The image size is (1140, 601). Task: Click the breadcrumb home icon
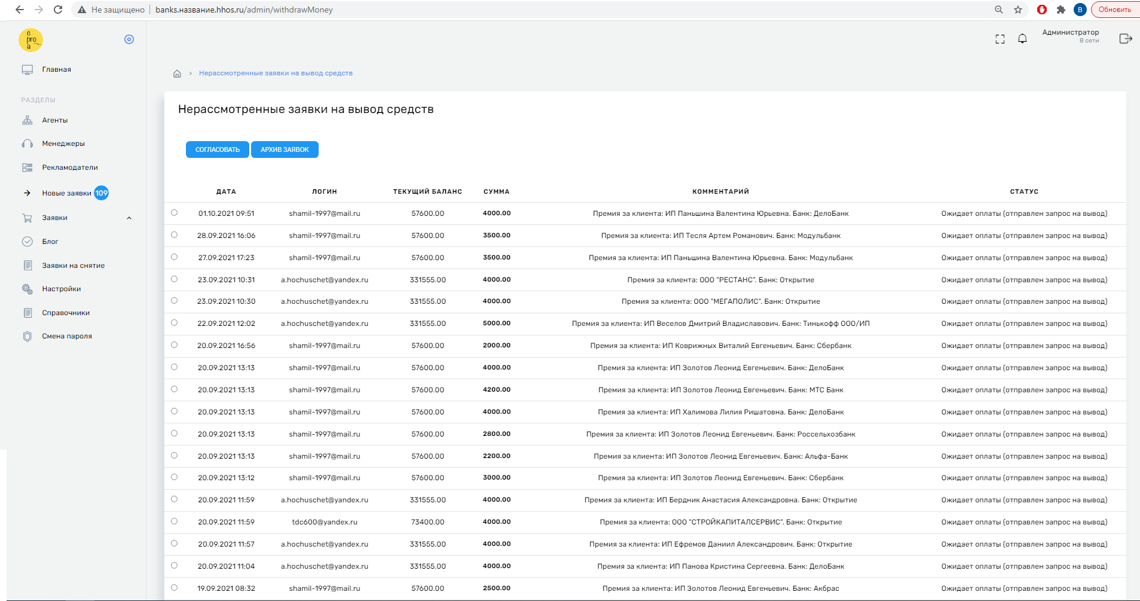[177, 74]
